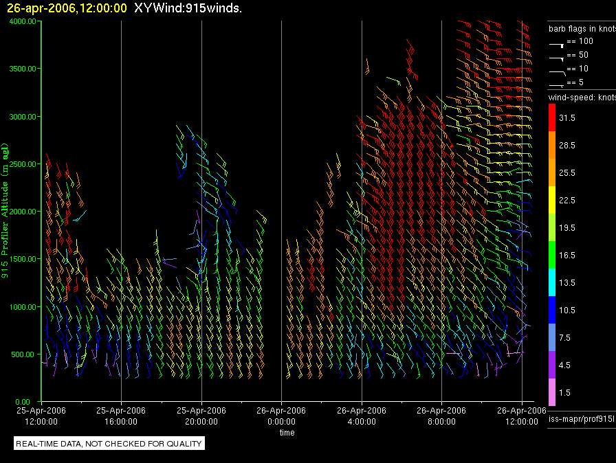
Task: Select the purple 4.5 knots color band
Action: click(x=551, y=365)
